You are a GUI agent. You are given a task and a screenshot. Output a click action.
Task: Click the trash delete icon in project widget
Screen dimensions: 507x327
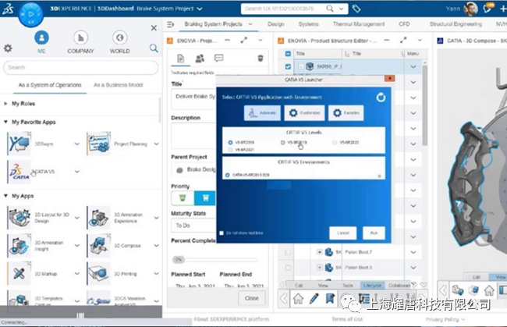pyautogui.click(x=261, y=59)
